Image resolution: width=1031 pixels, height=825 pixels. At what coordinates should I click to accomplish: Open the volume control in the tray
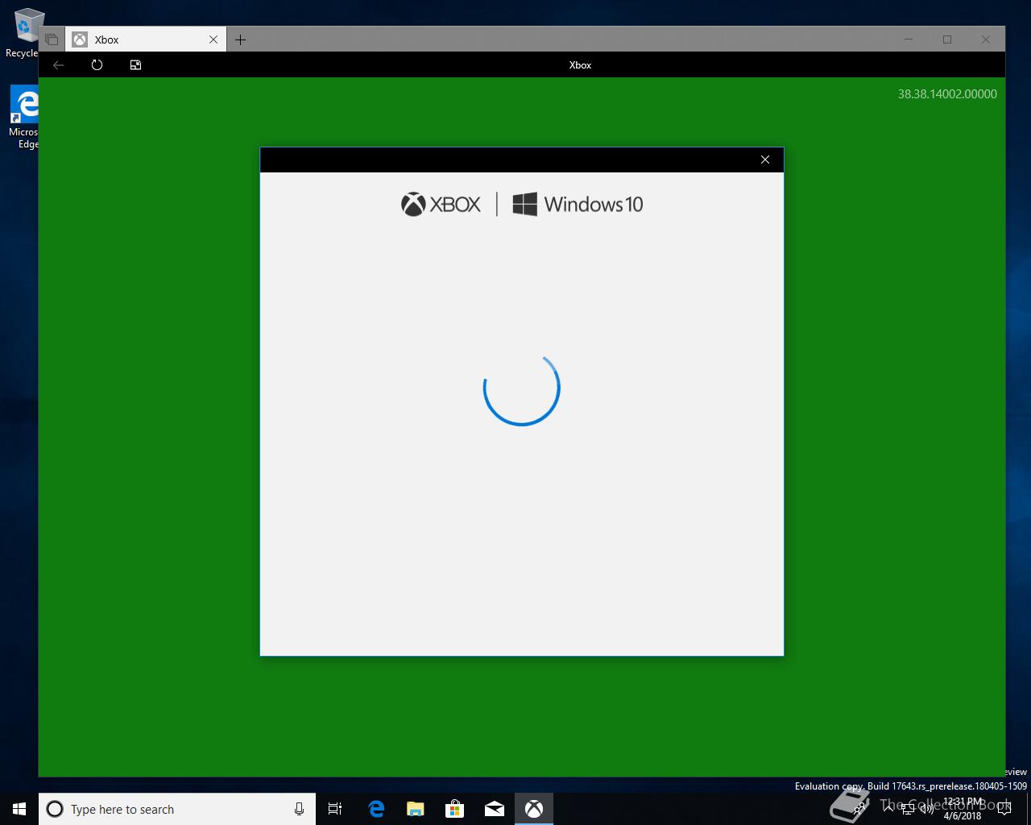[926, 809]
